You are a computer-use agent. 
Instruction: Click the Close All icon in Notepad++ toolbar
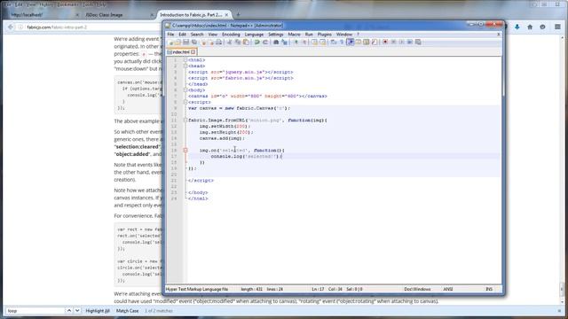tap(211, 43)
